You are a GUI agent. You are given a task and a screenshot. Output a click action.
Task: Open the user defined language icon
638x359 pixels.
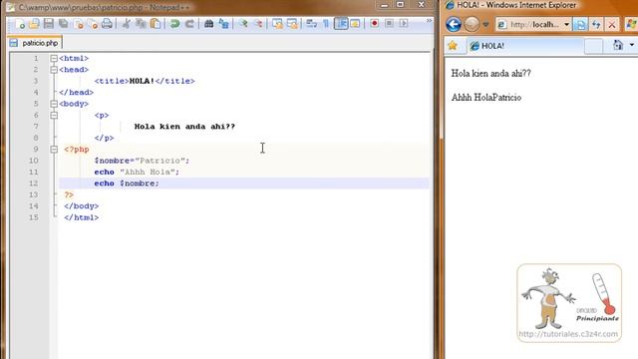pyautogui.click(x=355, y=24)
